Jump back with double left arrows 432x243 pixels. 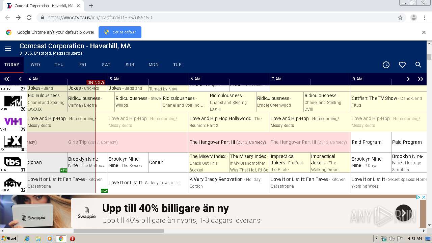click(7, 79)
